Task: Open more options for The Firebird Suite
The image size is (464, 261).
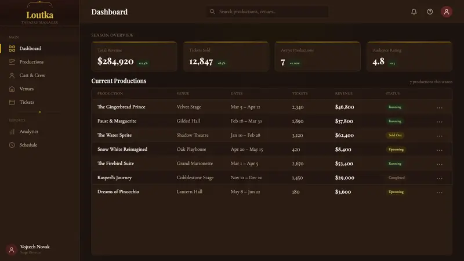Action: (439, 164)
